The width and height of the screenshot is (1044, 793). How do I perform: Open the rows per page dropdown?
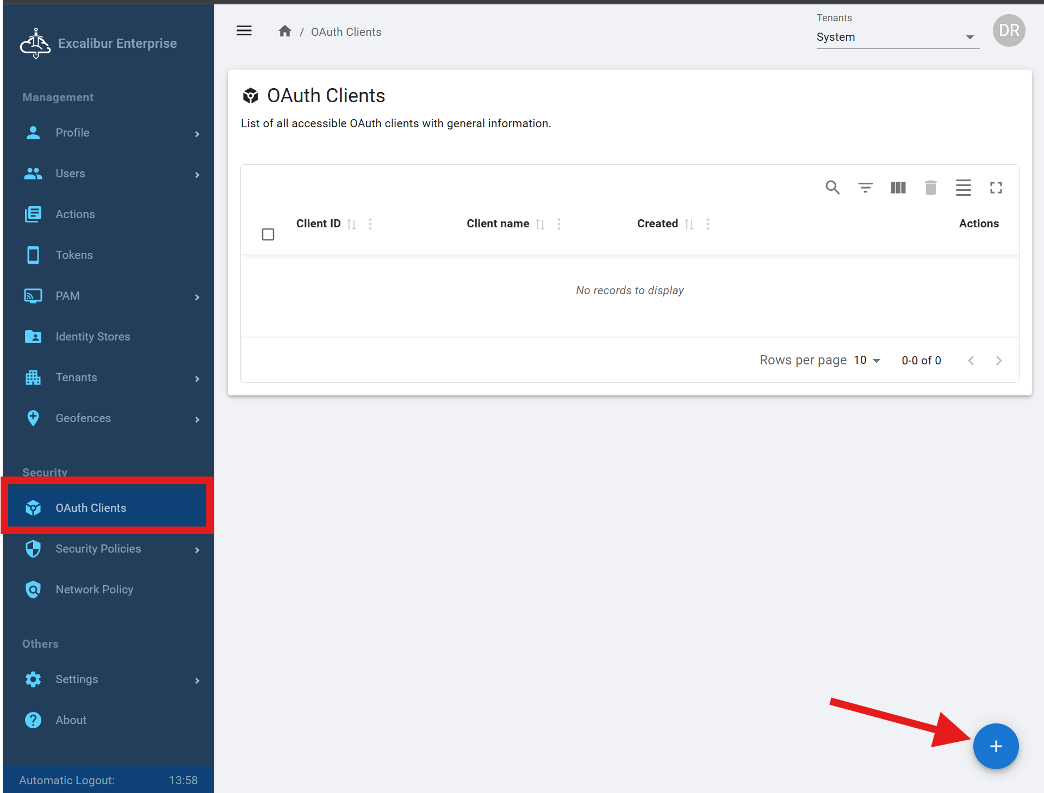(867, 360)
